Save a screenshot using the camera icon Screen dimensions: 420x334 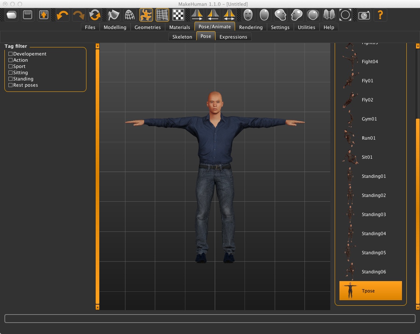tap(364, 15)
